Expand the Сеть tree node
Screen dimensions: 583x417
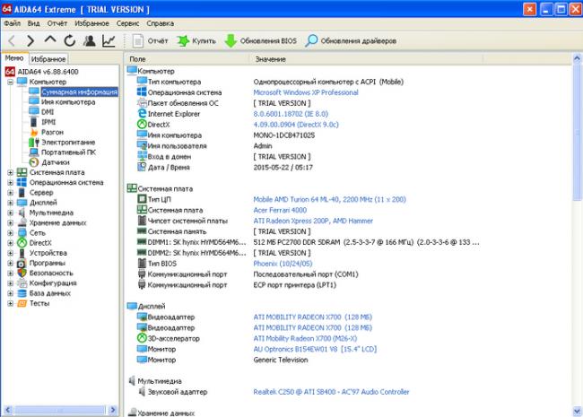point(10,232)
